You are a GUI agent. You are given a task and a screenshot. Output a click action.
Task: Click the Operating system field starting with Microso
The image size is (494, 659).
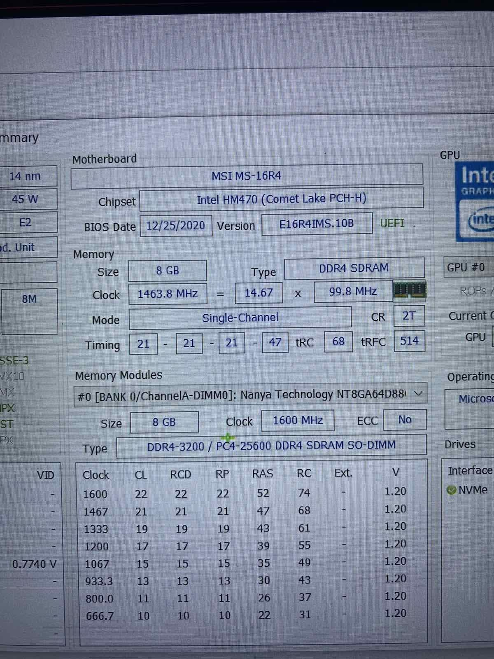470,409
